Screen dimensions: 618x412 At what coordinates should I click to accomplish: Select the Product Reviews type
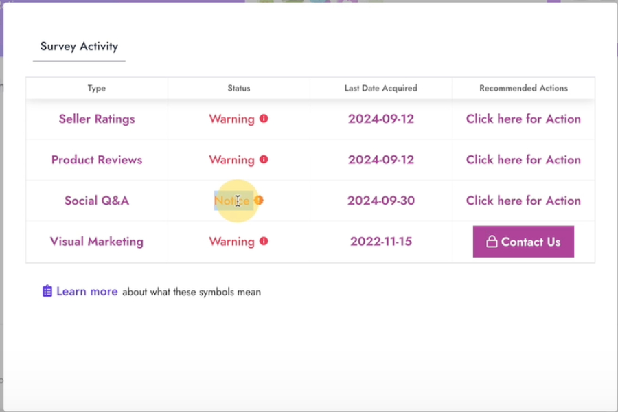click(97, 160)
